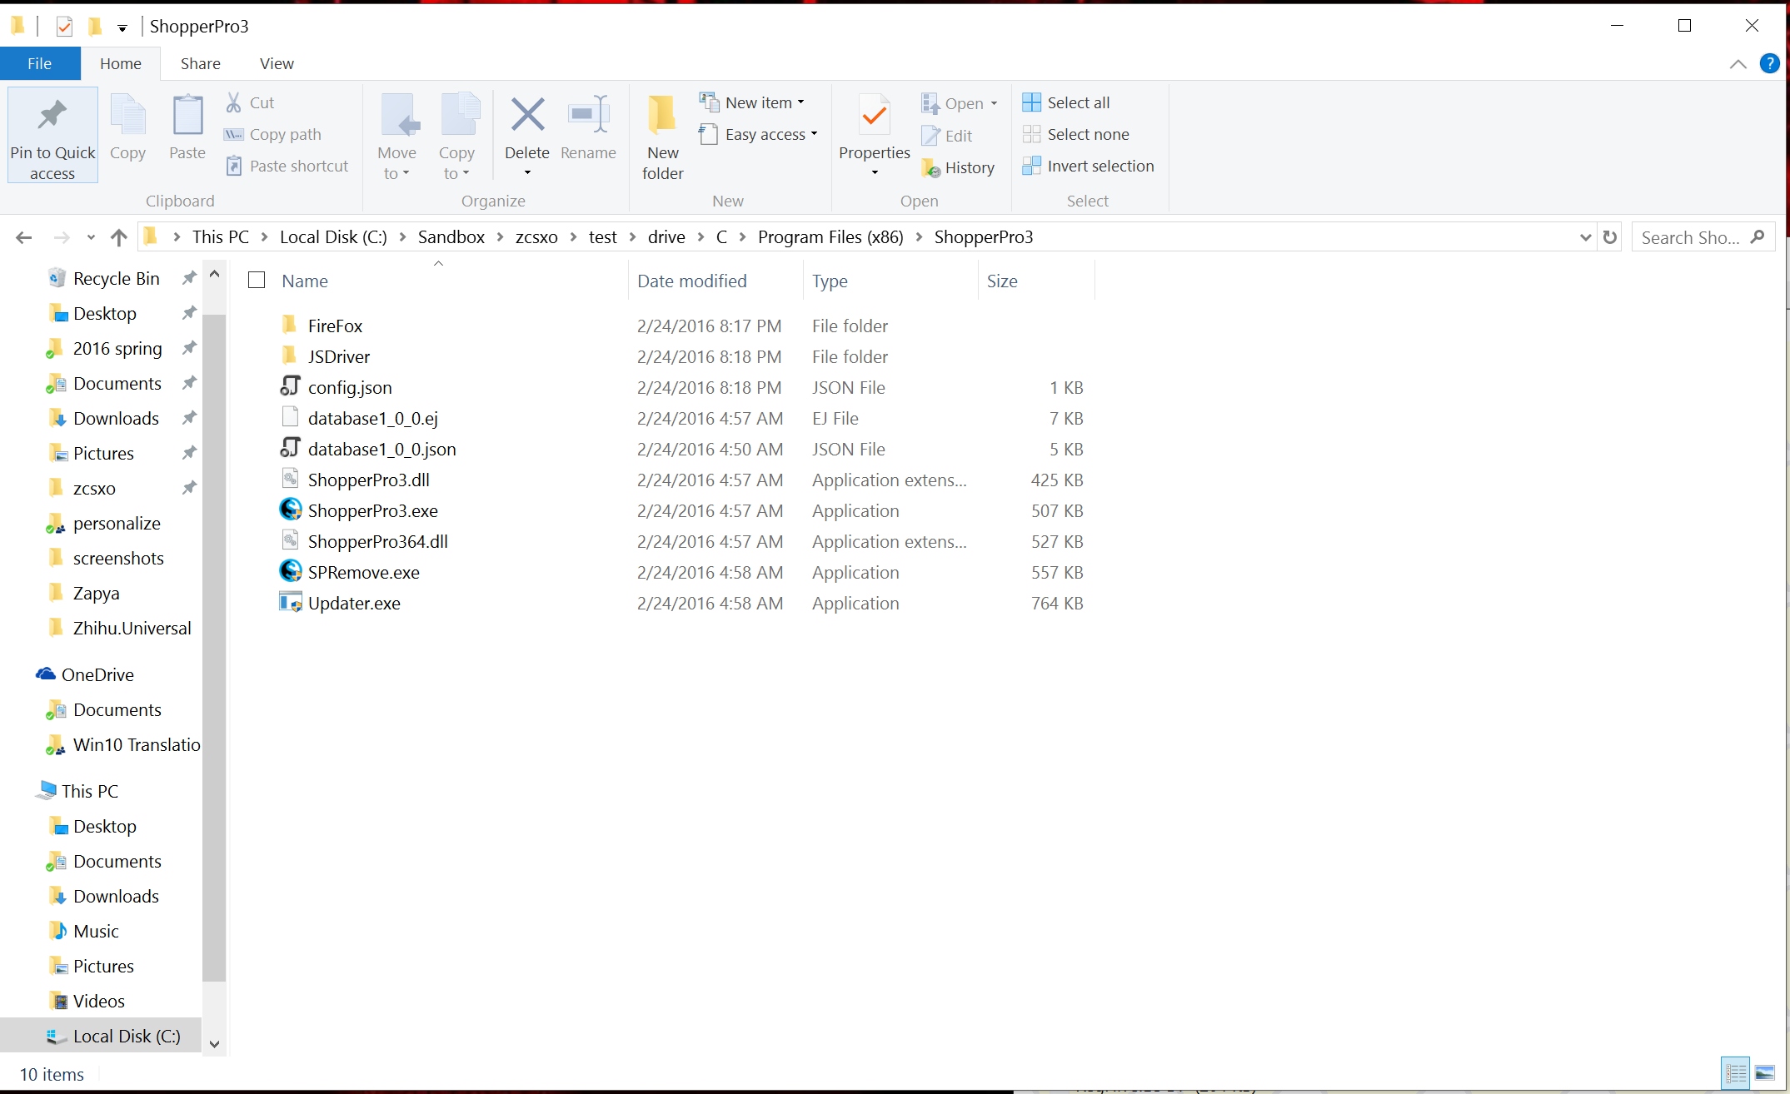The width and height of the screenshot is (1790, 1094).
Task: Sort files by Date modified column
Action: point(691,281)
